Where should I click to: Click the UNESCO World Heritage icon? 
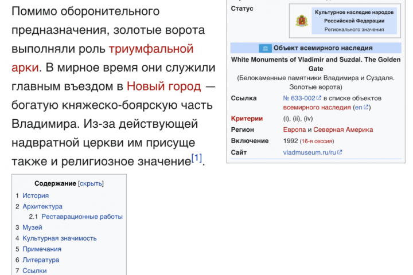[265, 48]
